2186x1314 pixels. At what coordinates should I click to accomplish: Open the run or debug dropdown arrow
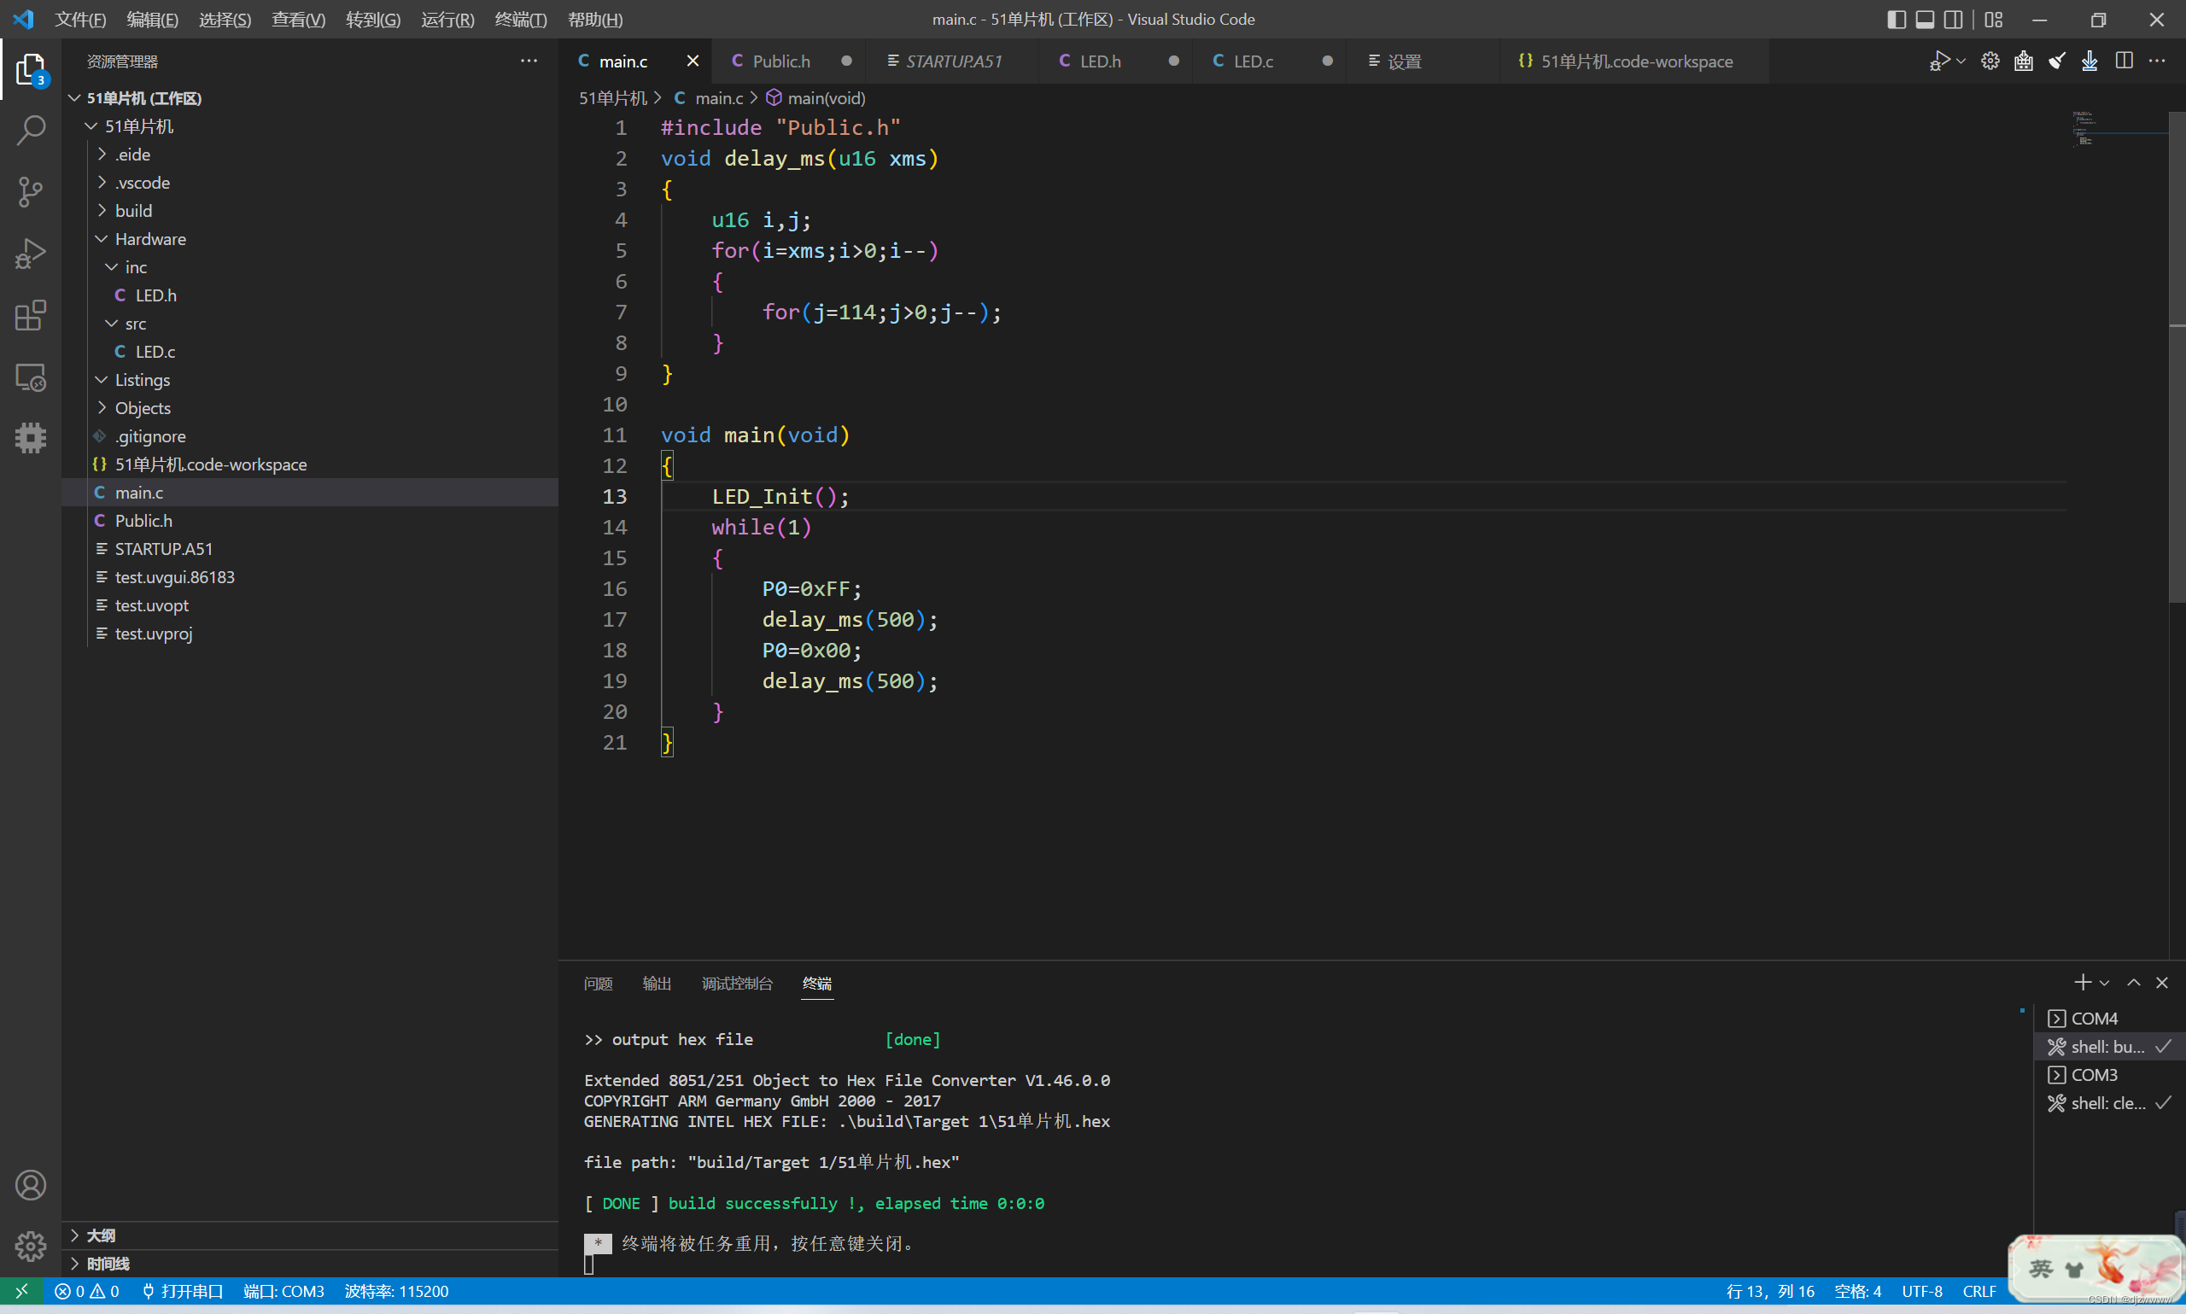click(1961, 61)
